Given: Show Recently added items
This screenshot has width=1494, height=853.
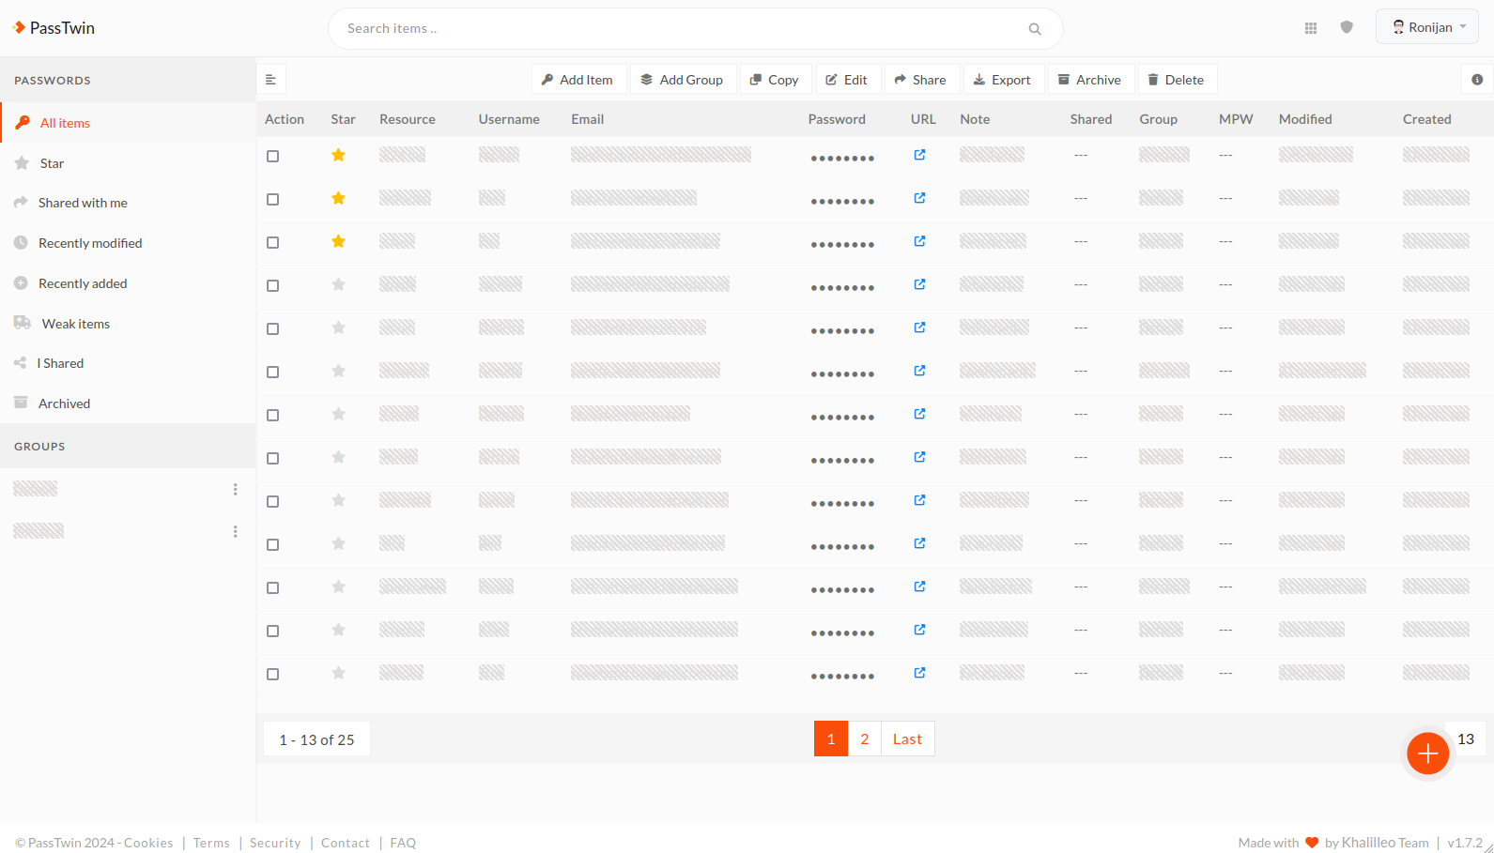Looking at the screenshot, I should pyautogui.click(x=128, y=283).
